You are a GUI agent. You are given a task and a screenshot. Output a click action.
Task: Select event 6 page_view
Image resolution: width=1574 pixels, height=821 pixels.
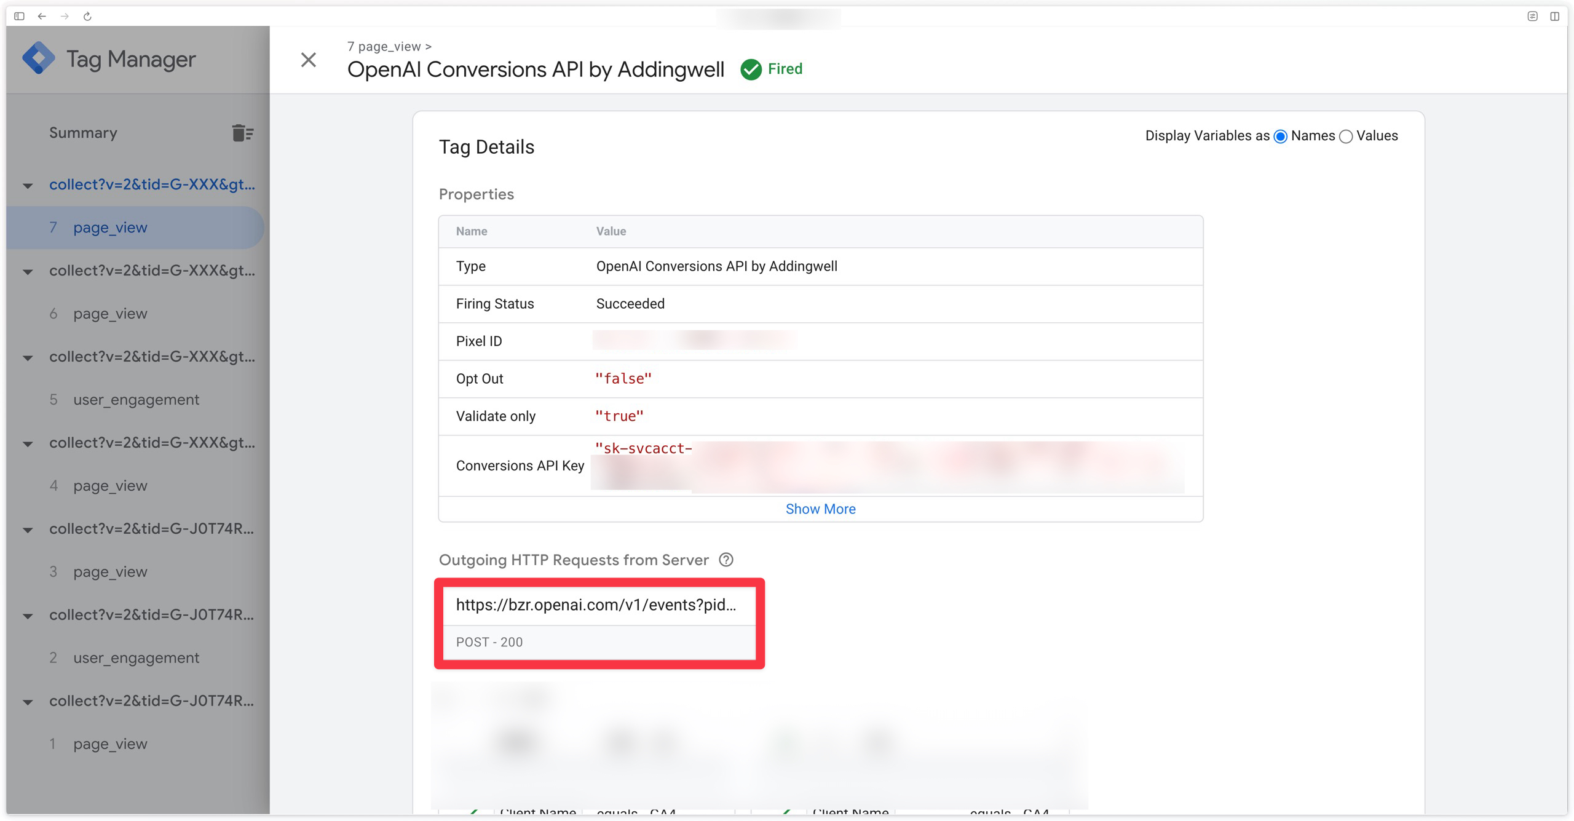point(135,314)
